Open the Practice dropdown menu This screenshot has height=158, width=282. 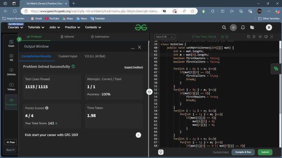[x=72, y=27]
